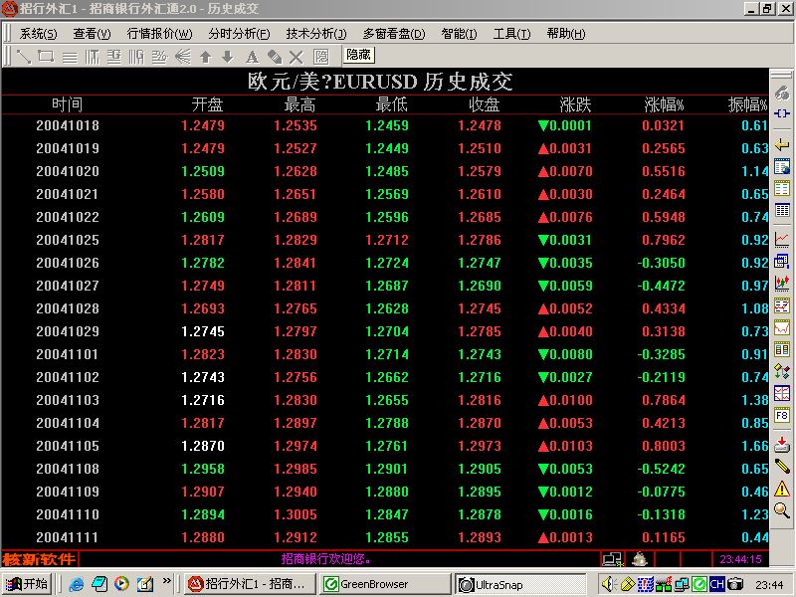This screenshot has height=597, width=796.
Task: Click the 涨跌 column header
Action: click(x=575, y=104)
